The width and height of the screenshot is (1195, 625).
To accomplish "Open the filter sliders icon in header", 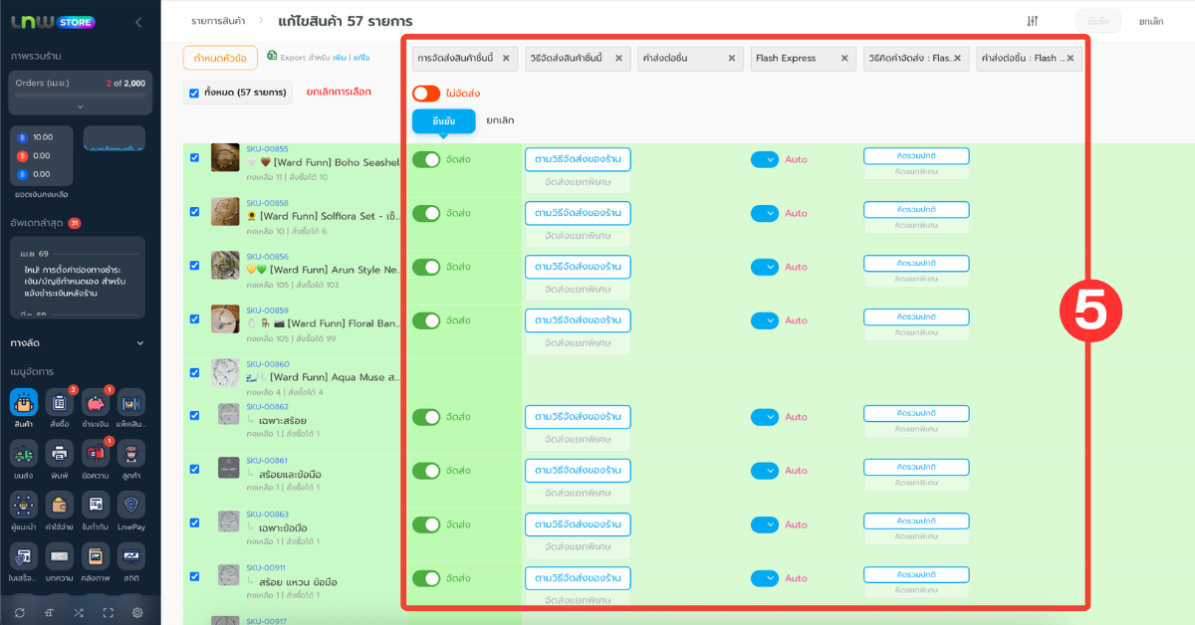I will [1033, 21].
